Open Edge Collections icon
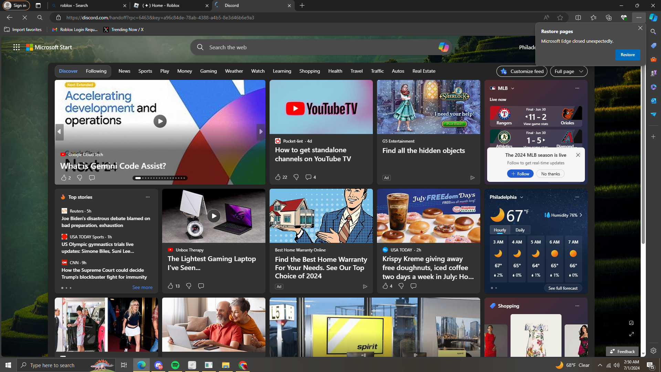The image size is (661, 372). [609, 18]
